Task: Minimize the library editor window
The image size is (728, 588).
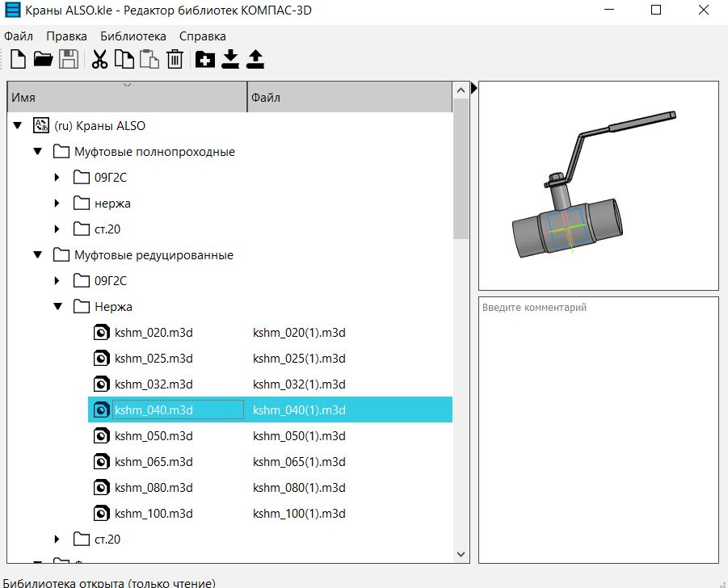Action: (x=609, y=10)
